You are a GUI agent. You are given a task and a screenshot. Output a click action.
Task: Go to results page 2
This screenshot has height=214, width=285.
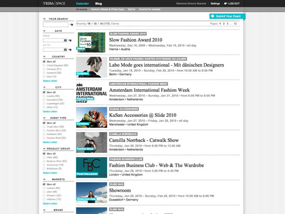(224, 24)
